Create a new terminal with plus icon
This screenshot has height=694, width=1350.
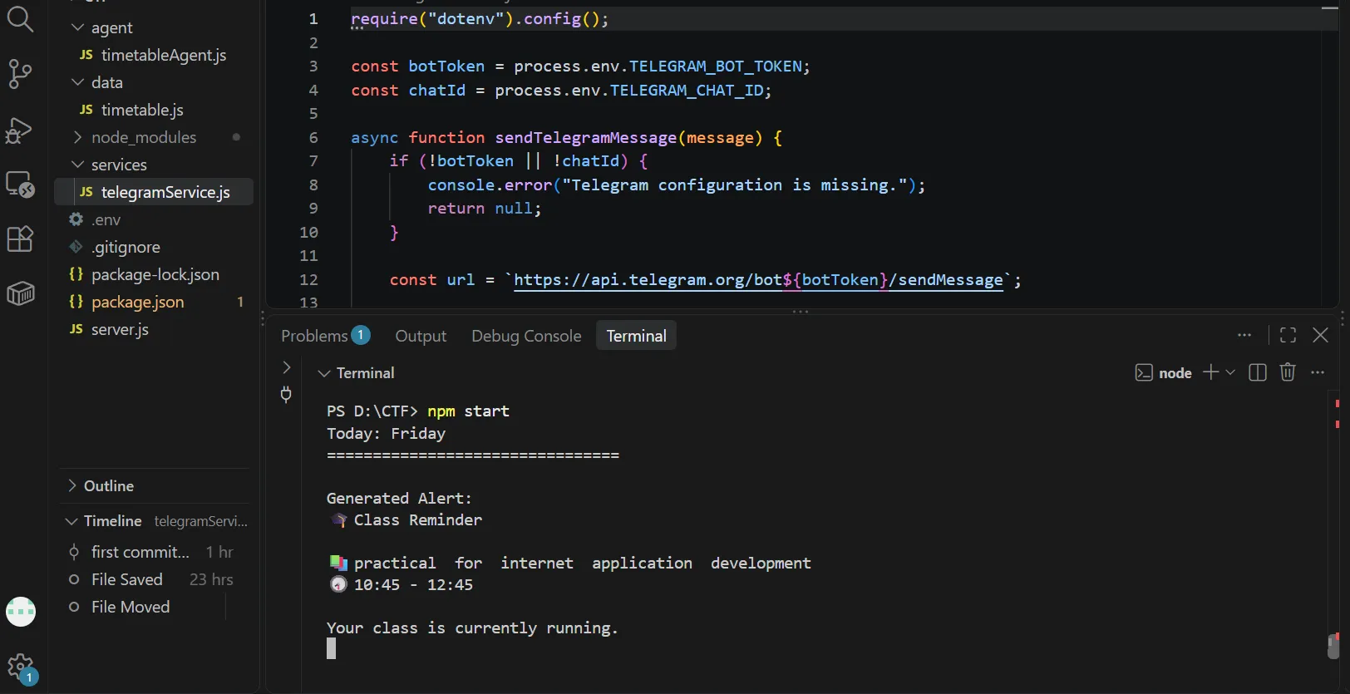click(1211, 372)
